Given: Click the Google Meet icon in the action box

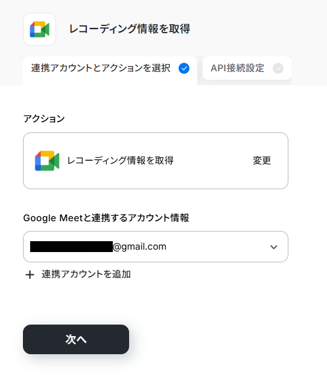Looking at the screenshot, I should point(47,161).
